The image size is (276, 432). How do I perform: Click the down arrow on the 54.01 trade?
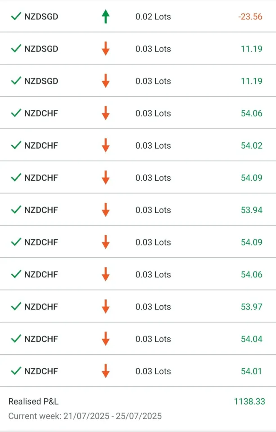(105, 371)
